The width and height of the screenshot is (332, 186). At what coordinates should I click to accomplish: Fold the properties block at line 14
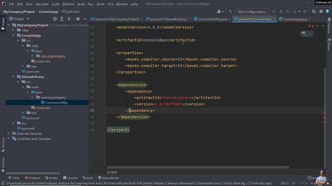[105, 53]
